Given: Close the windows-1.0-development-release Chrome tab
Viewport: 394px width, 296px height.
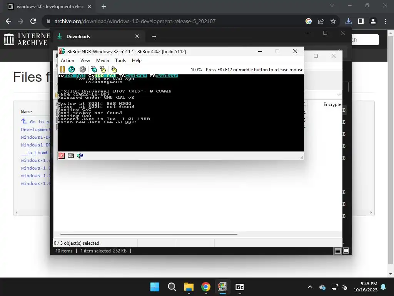Looking at the screenshot, I should [89, 7].
